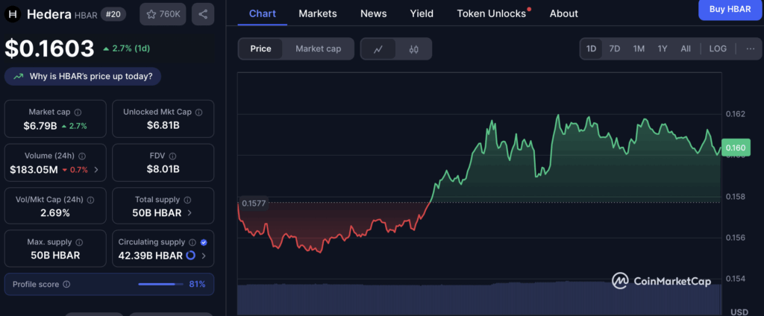The image size is (764, 316).
Task: Expand the Circulating supply chevron
Action: click(x=204, y=256)
